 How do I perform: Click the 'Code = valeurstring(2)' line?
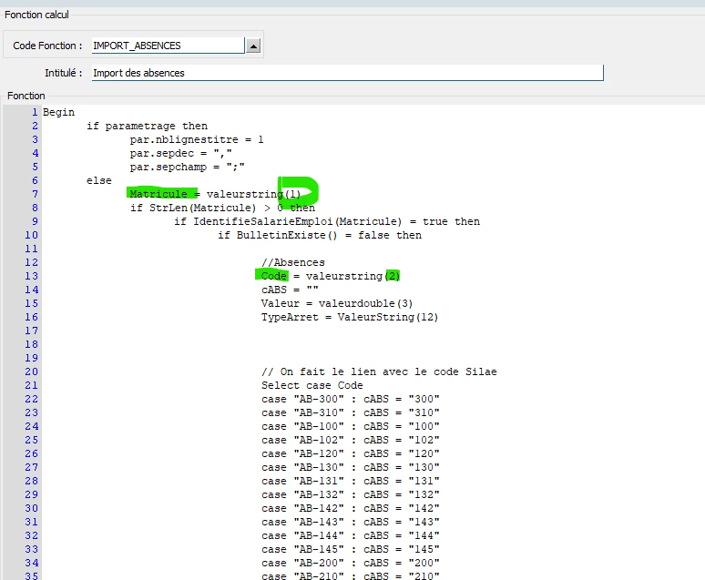[x=330, y=276]
